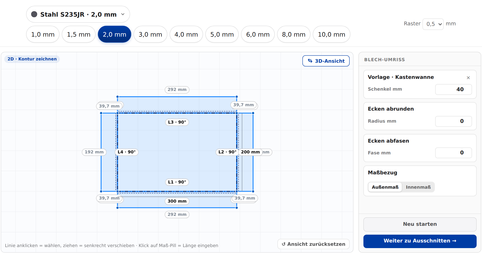Edit the Fase mm field
Screen dimensions: 482x255
[454, 153]
